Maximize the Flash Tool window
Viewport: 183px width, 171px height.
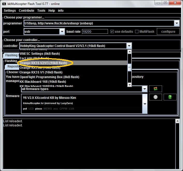coord(165,3)
